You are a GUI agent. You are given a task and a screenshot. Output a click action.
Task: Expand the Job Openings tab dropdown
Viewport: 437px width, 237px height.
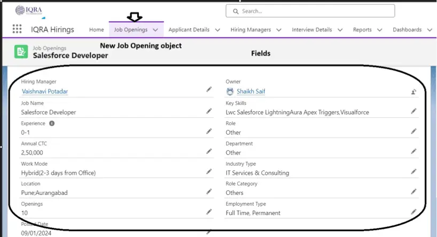coord(155,30)
